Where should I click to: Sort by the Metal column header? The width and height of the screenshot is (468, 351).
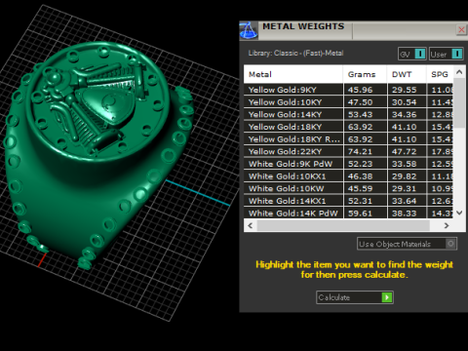coord(293,74)
